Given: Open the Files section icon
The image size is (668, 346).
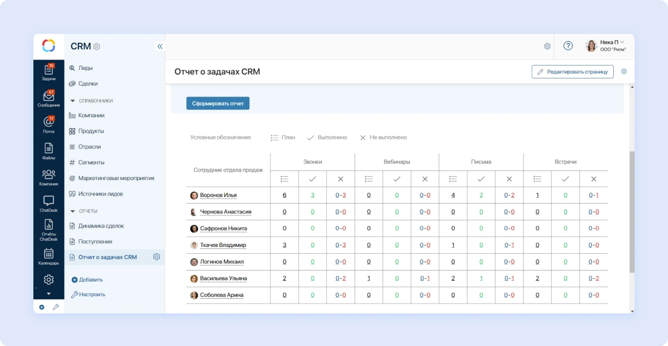Looking at the screenshot, I should point(48,151).
